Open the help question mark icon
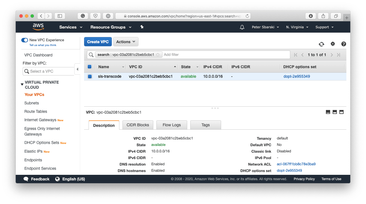Viewport: 366px width, 204px height. (344, 44)
